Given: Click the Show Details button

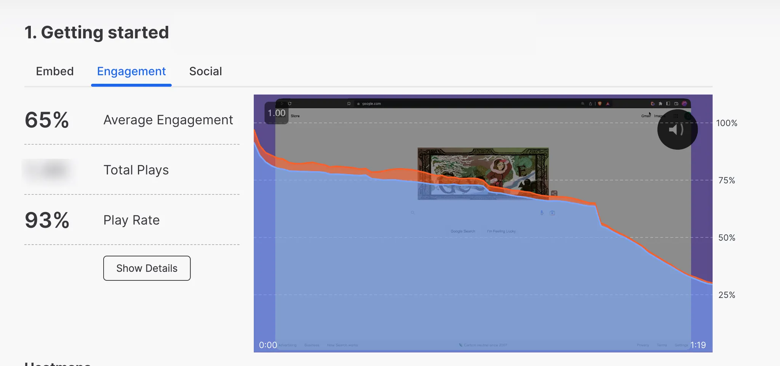Looking at the screenshot, I should click(x=147, y=268).
